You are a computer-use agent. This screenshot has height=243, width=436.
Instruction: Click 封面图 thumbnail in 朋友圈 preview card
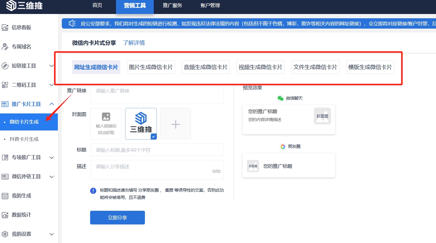tap(253, 166)
